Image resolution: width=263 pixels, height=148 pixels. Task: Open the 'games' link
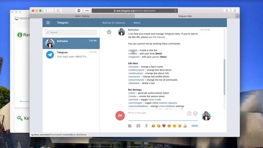coord(156,57)
